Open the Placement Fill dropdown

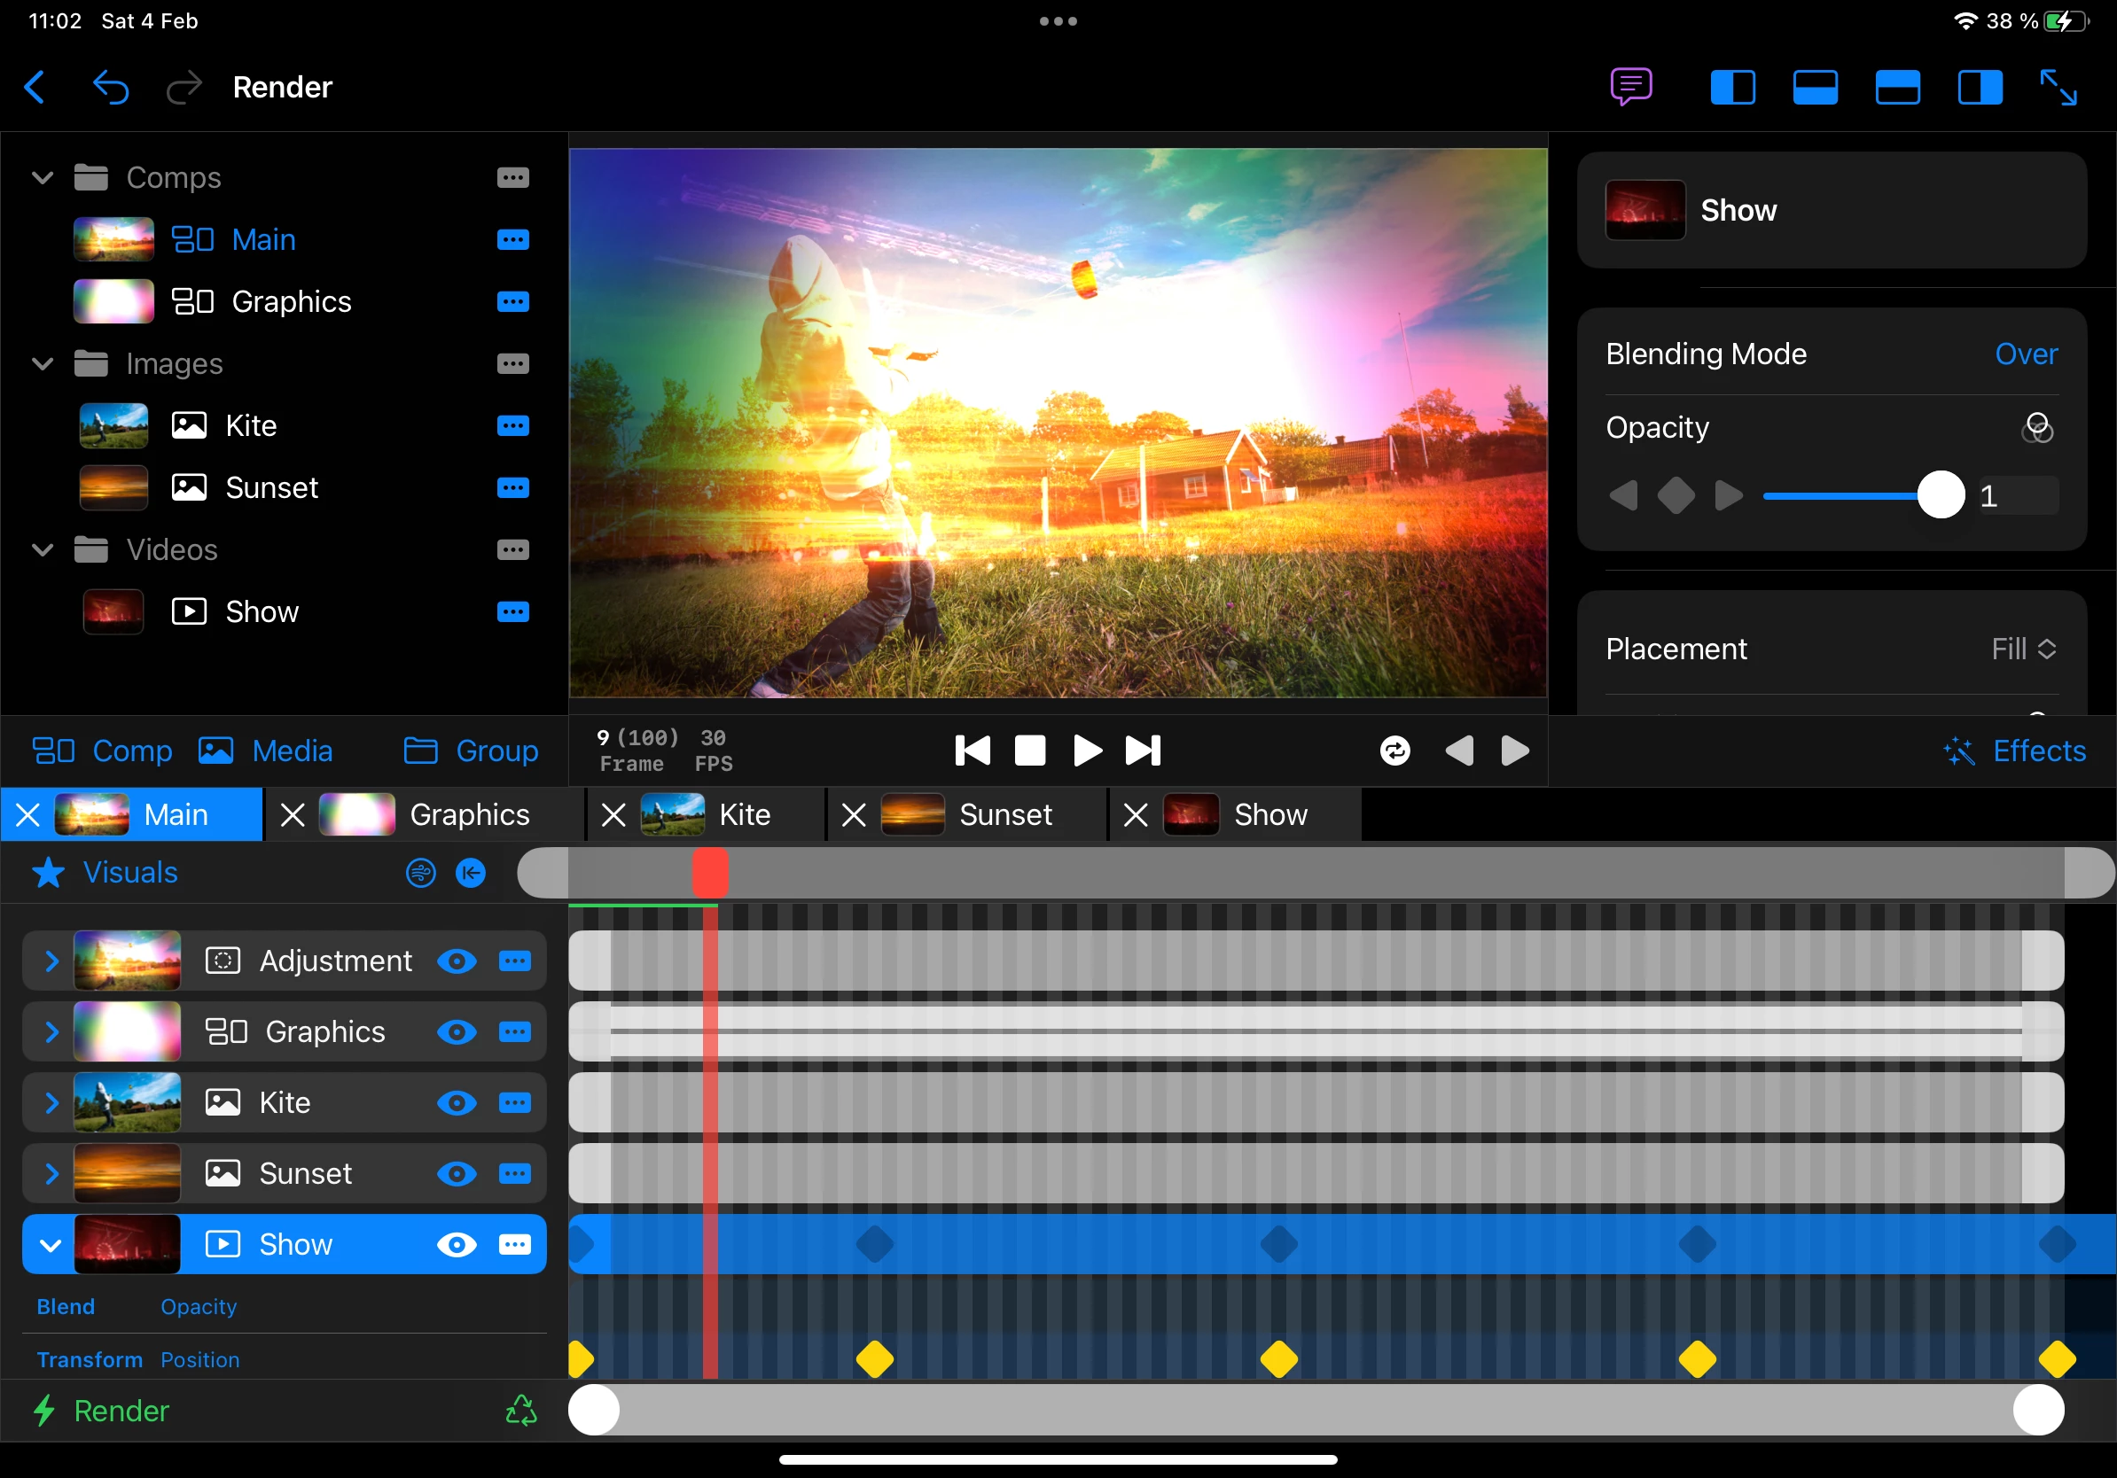(x=2023, y=649)
